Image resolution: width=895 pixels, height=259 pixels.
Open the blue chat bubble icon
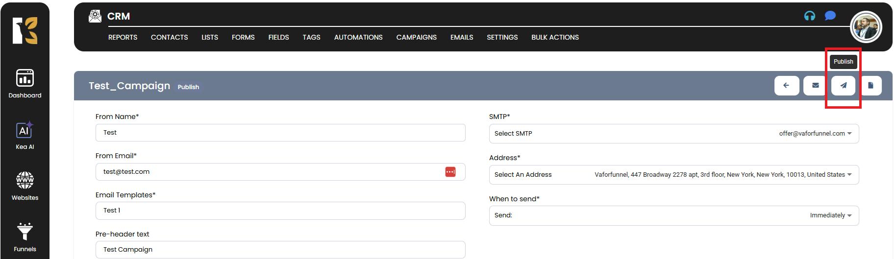[x=830, y=16]
